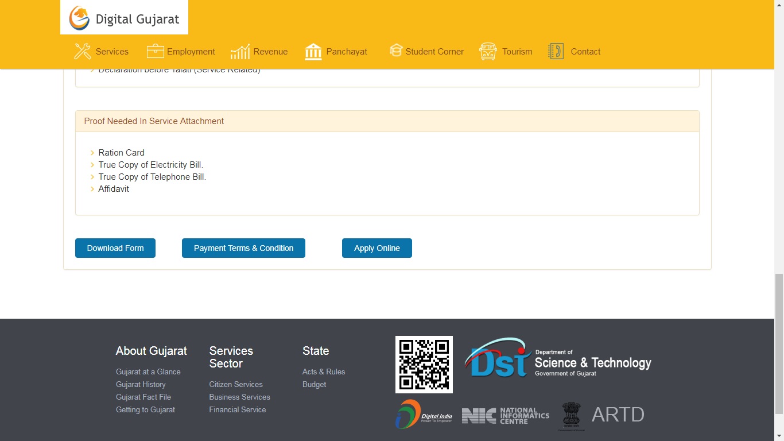Open Payment Terms & Condition
The height and width of the screenshot is (441, 784).
[x=243, y=247]
